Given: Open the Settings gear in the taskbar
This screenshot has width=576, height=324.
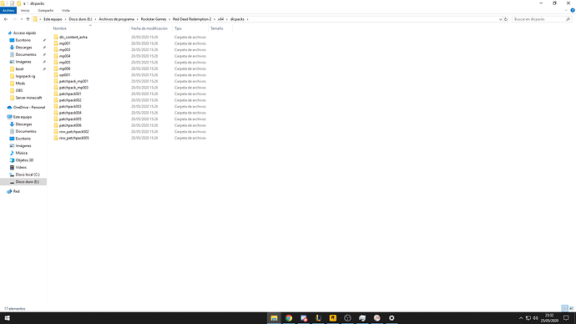Looking at the screenshot, I should pos(392,318).
